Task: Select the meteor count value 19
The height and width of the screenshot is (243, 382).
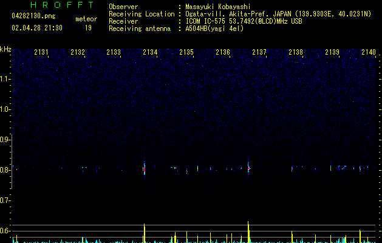Action: [88, 28]
